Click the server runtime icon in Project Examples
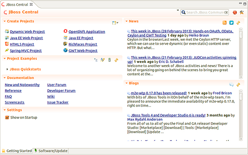This screenshot has height=155, width=248. click(x=110, y=60)
